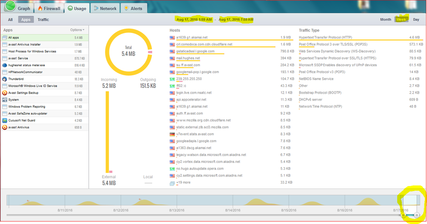Screen dimensions: 427x224
Task: Expand the +19 more hosts entry
Action: [x=184, y=183]
